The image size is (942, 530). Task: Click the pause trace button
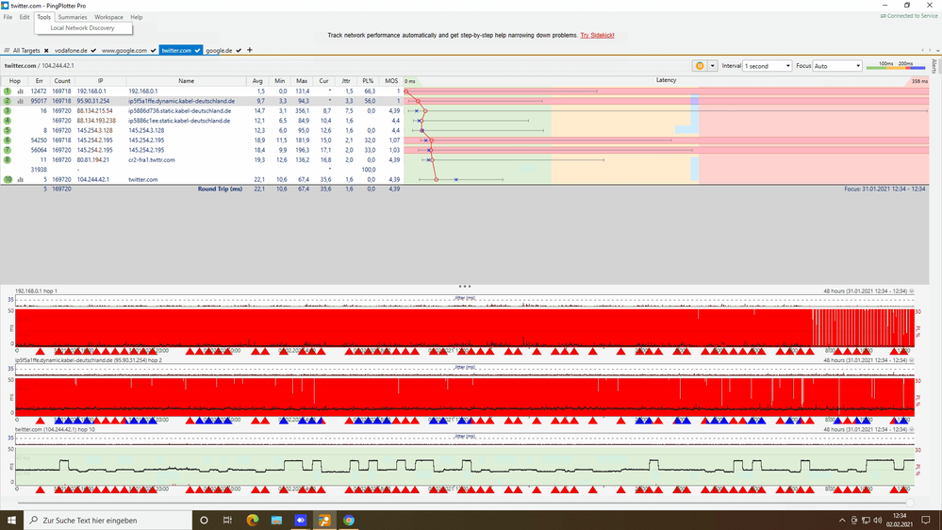[x=700, y=66]
